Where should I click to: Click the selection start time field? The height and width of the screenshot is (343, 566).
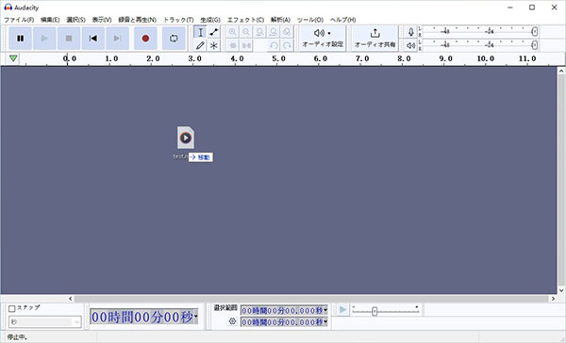point(282,310)
